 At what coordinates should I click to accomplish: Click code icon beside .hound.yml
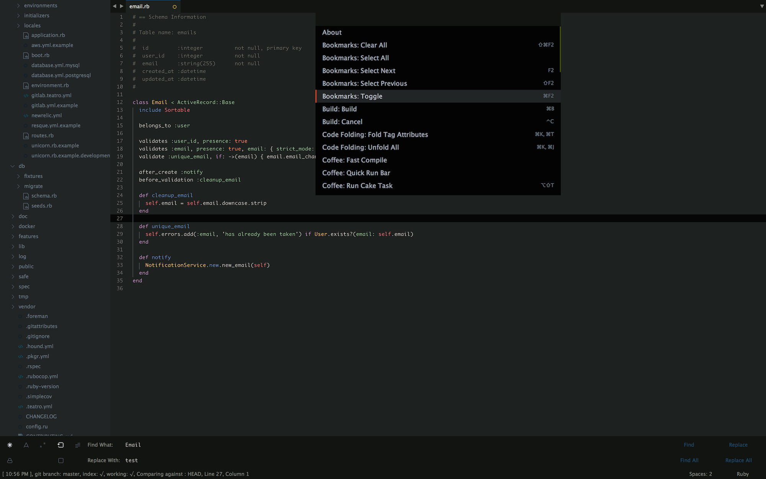click(21, 346)
